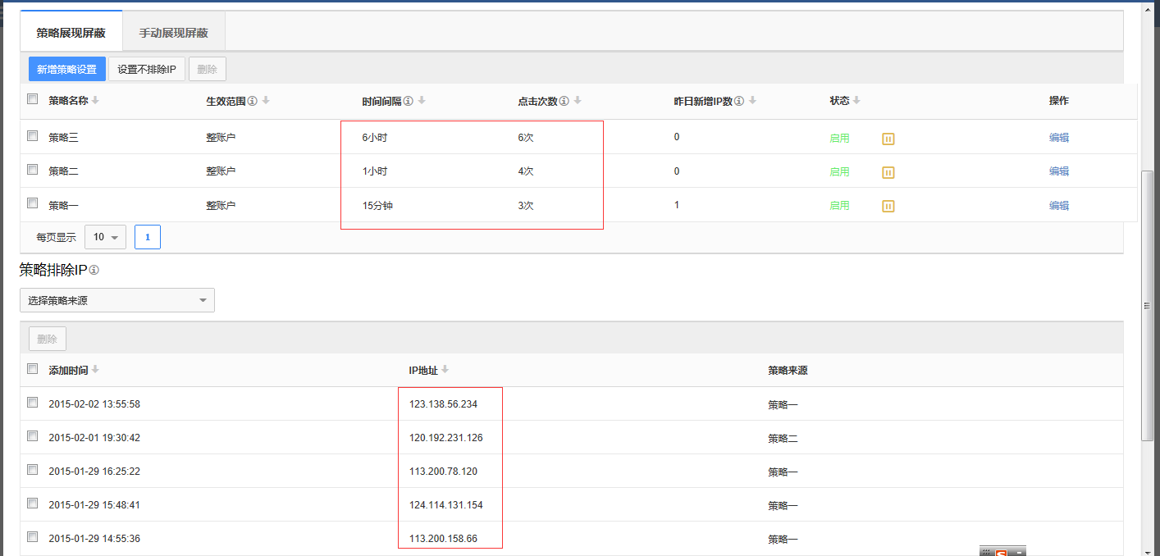Pause the 策略一 policy with its pause icon

(888, 206)
